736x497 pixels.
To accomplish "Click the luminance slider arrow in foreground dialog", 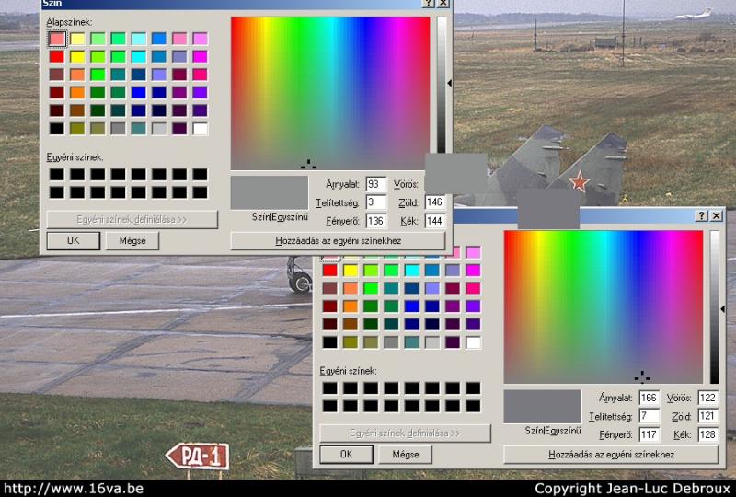I will pyautogui.click(x=449, y=83).
